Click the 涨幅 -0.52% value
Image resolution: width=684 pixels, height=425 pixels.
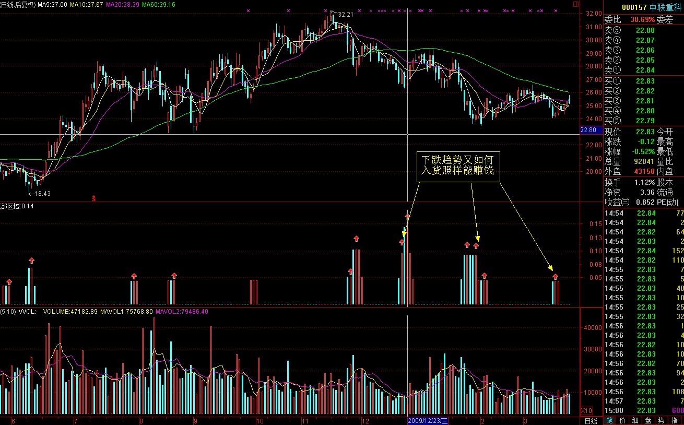pyautogui.click(x=643, y=151)
